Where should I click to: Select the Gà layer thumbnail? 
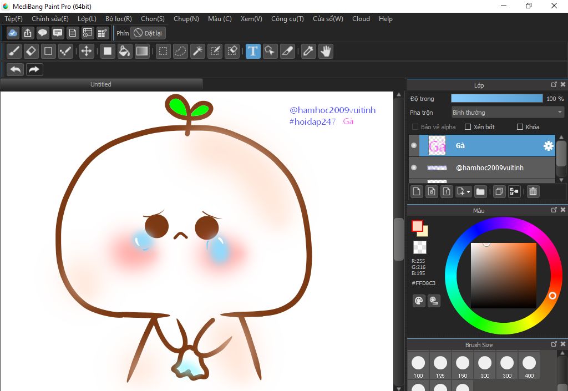point(437,145)
